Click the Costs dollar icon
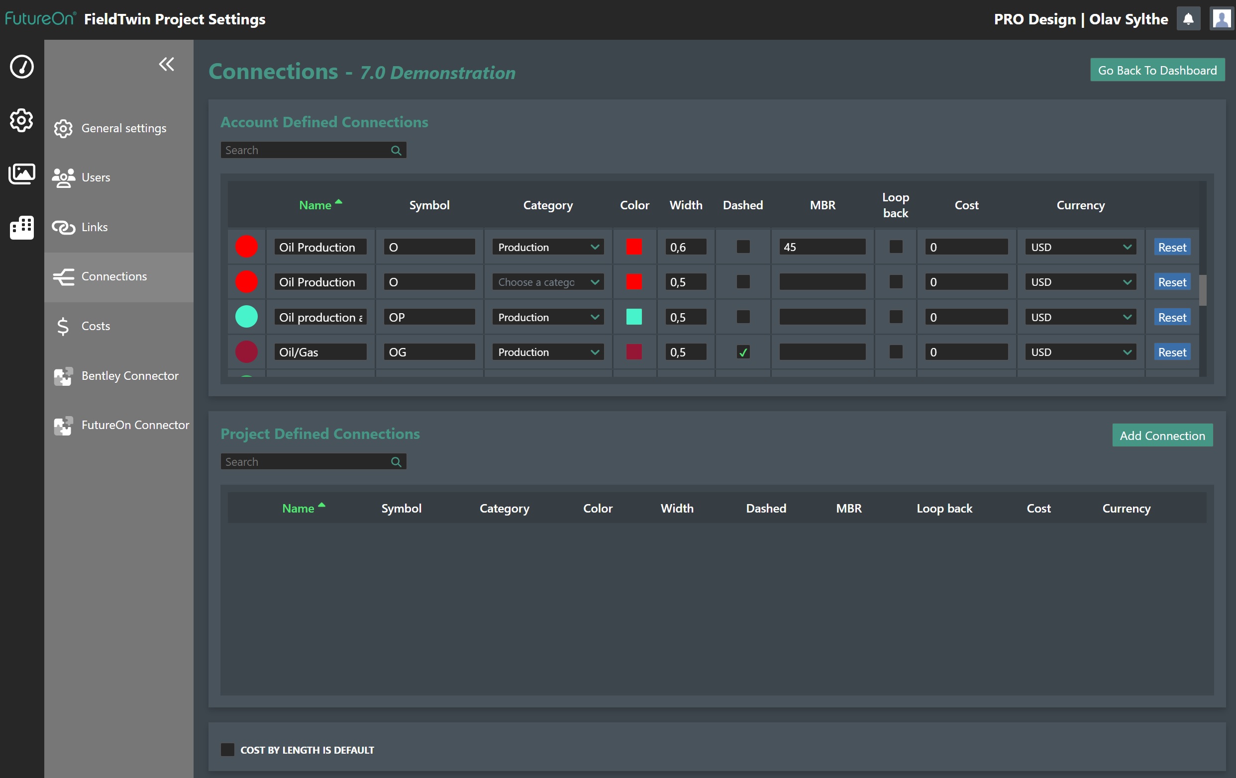1236x778 pixels. coord(63,326)
